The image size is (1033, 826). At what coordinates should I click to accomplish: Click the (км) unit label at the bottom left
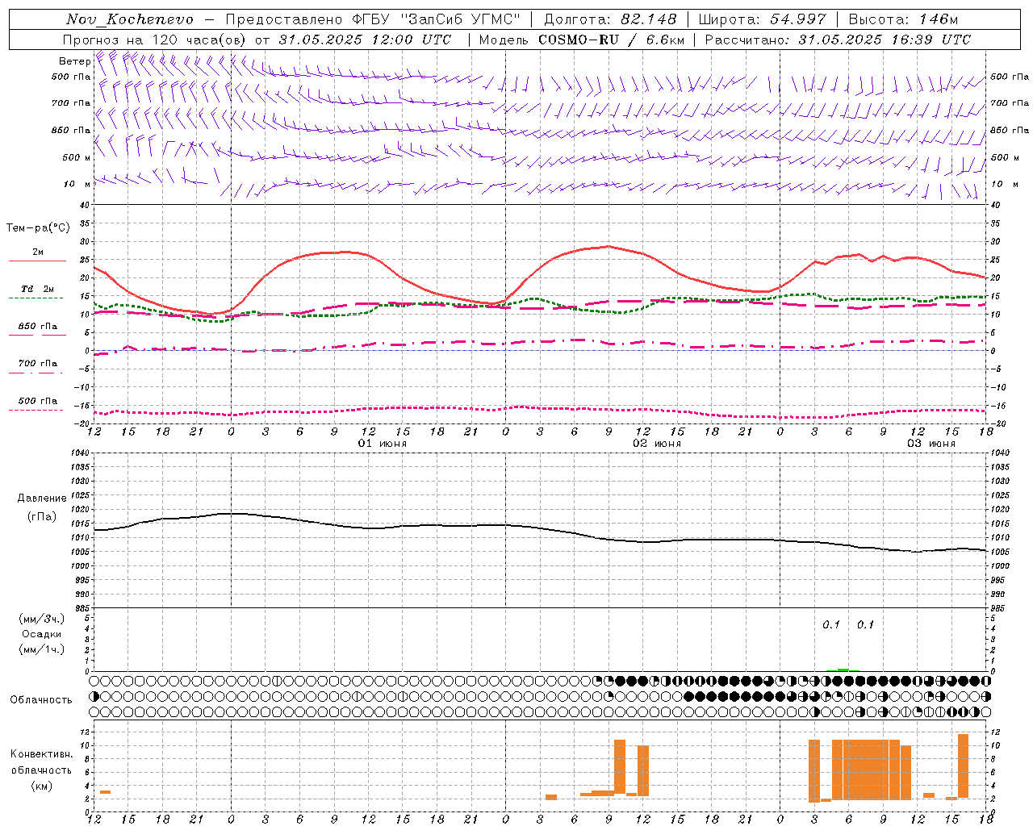click(x=42, y=786)
